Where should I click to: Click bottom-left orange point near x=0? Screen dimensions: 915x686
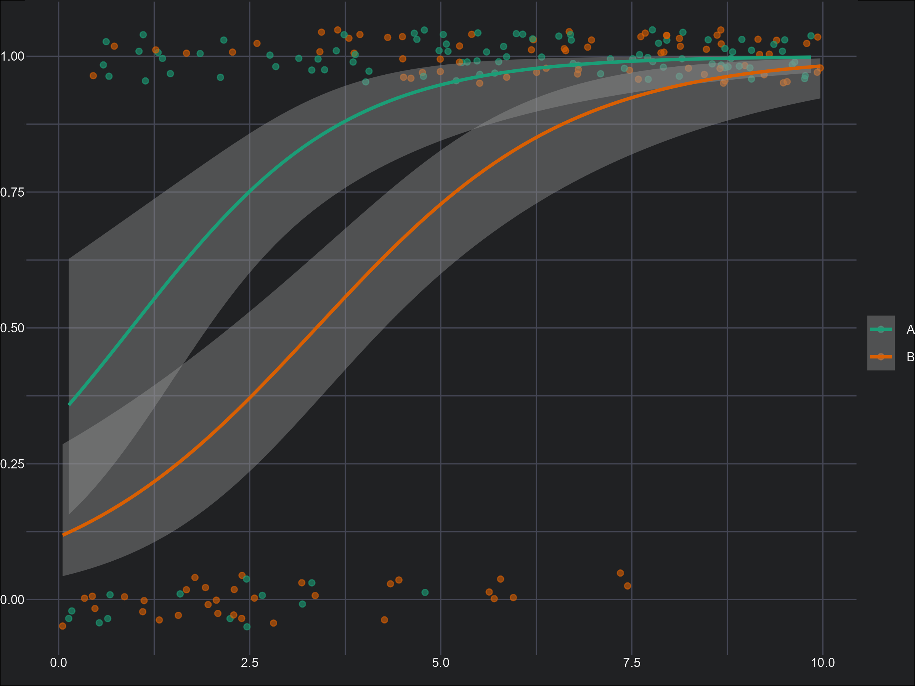click(x=63, y=626)
